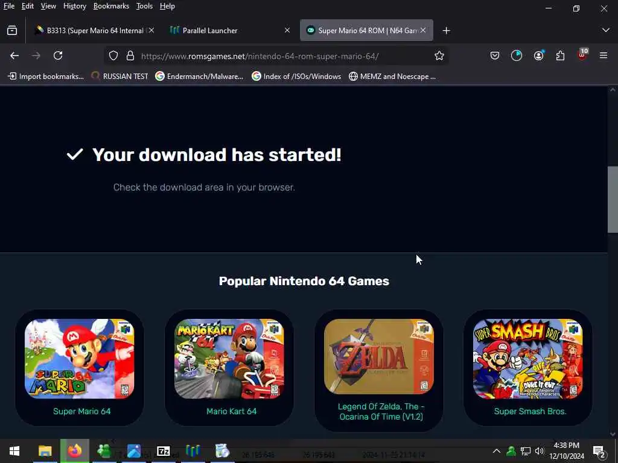Open Firefox View from the tab bar

coord(12,30)
